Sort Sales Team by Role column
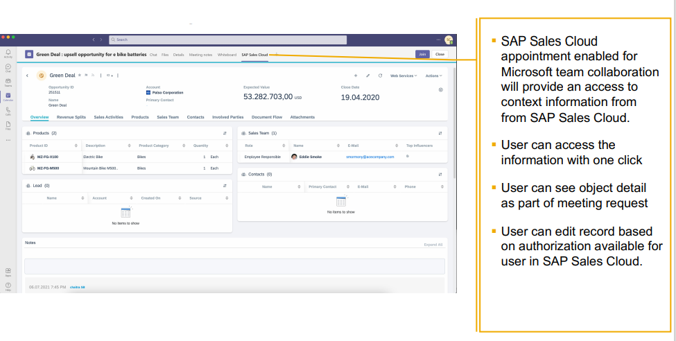This screenshot has width=676, height=341. point(284,146)
